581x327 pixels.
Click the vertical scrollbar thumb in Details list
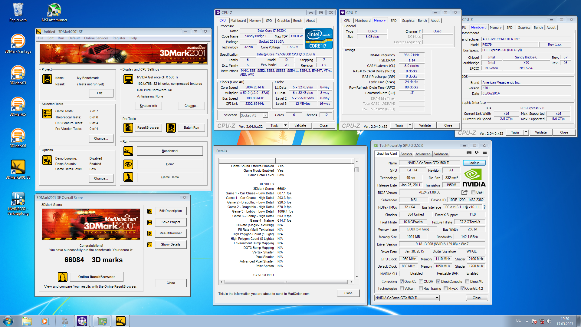click(x=357, y=170)
